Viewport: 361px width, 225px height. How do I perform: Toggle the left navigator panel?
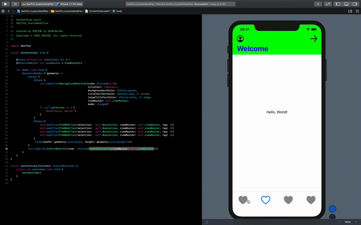[x=338, y=4]
